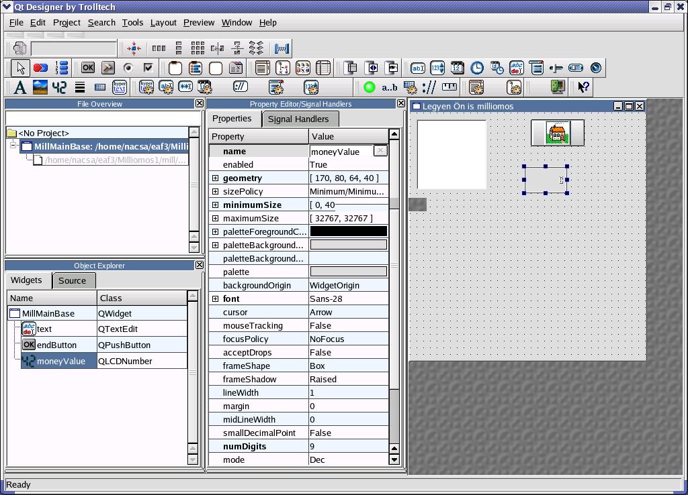688x495 pixels.
Task: Pick the SpinBox '123' widget tool
Action: (437, 68)
